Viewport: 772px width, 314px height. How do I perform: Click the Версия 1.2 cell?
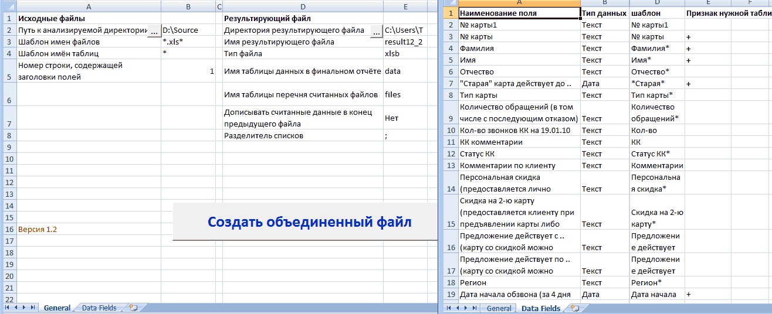click(89, 229)
